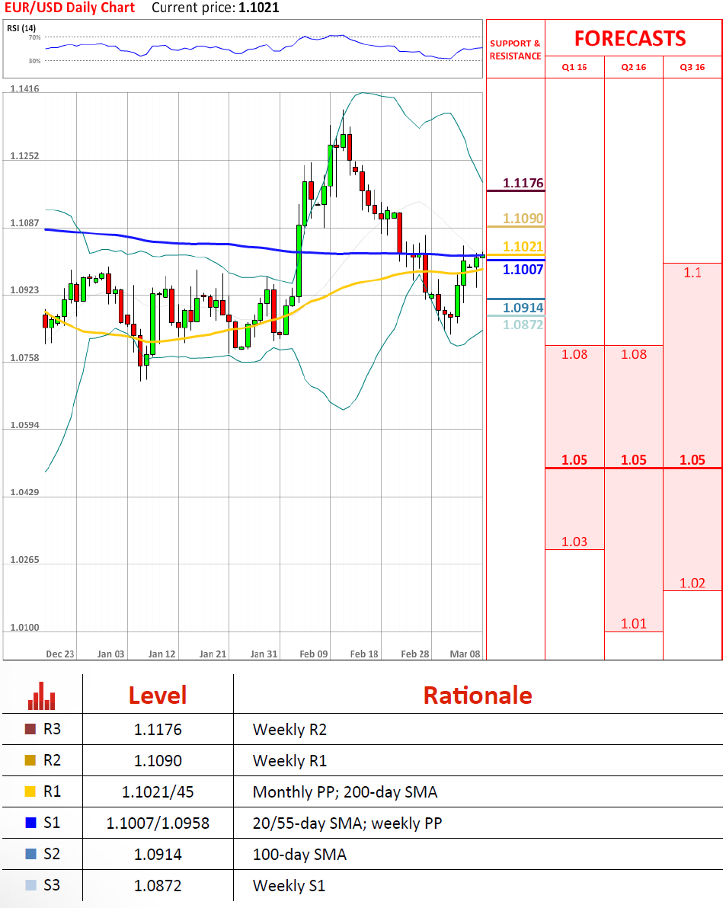The width and height of the screenshot is (726, 908).
Task: Click the light 1.0872 support label
Action: 523,325
